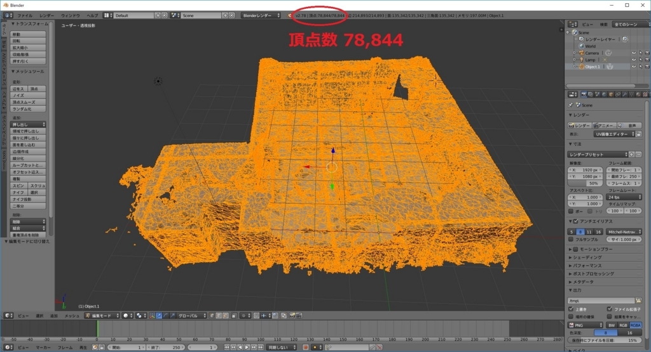Jump to the timeline end frame button
Image resolution: width=651 pixels, height=352 pixels.
[x=261, y=347]
